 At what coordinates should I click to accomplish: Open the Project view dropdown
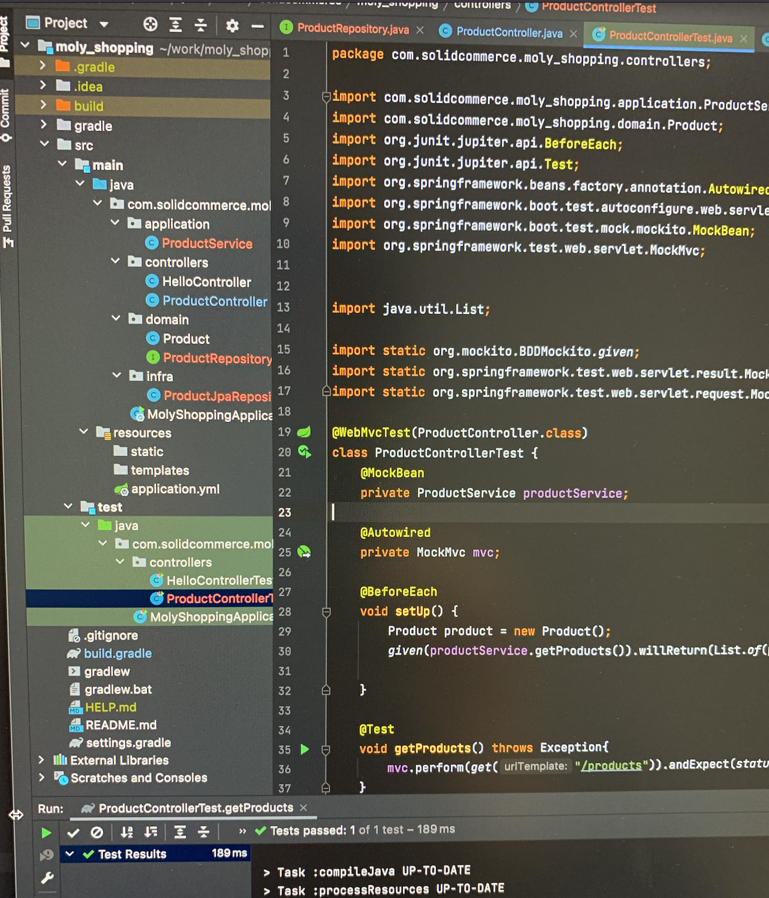pos(104,24)
